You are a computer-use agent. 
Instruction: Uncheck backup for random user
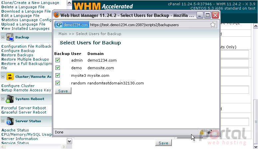point(58,83)
